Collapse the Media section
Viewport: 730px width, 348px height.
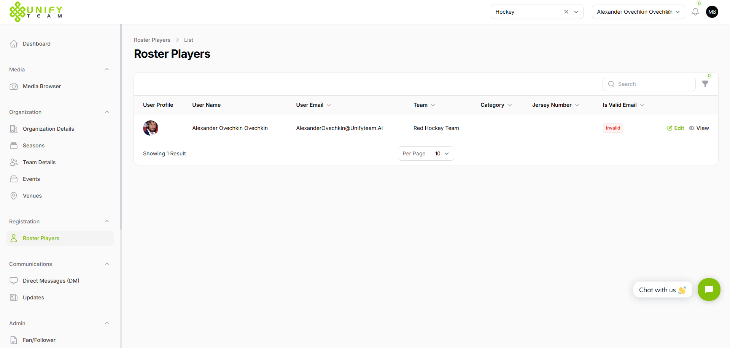(107, 69)
